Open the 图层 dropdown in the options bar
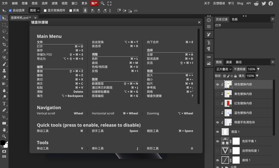The height and width of the screenshot is (168, 279). (x=34, y=11)
